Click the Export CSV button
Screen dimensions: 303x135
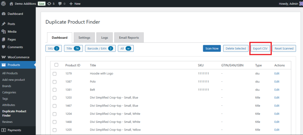tap(260, 48)
